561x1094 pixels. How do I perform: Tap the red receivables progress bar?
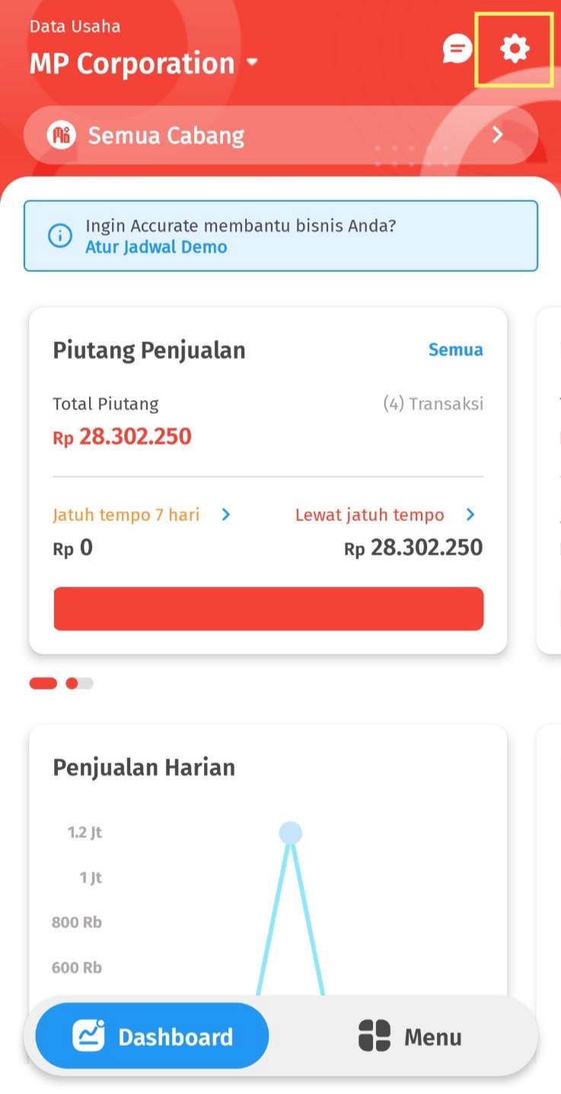[268, 609]
